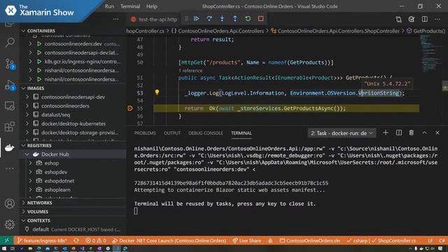
Task: Collapse the CONTEXTS section
Action: point(23,220)
